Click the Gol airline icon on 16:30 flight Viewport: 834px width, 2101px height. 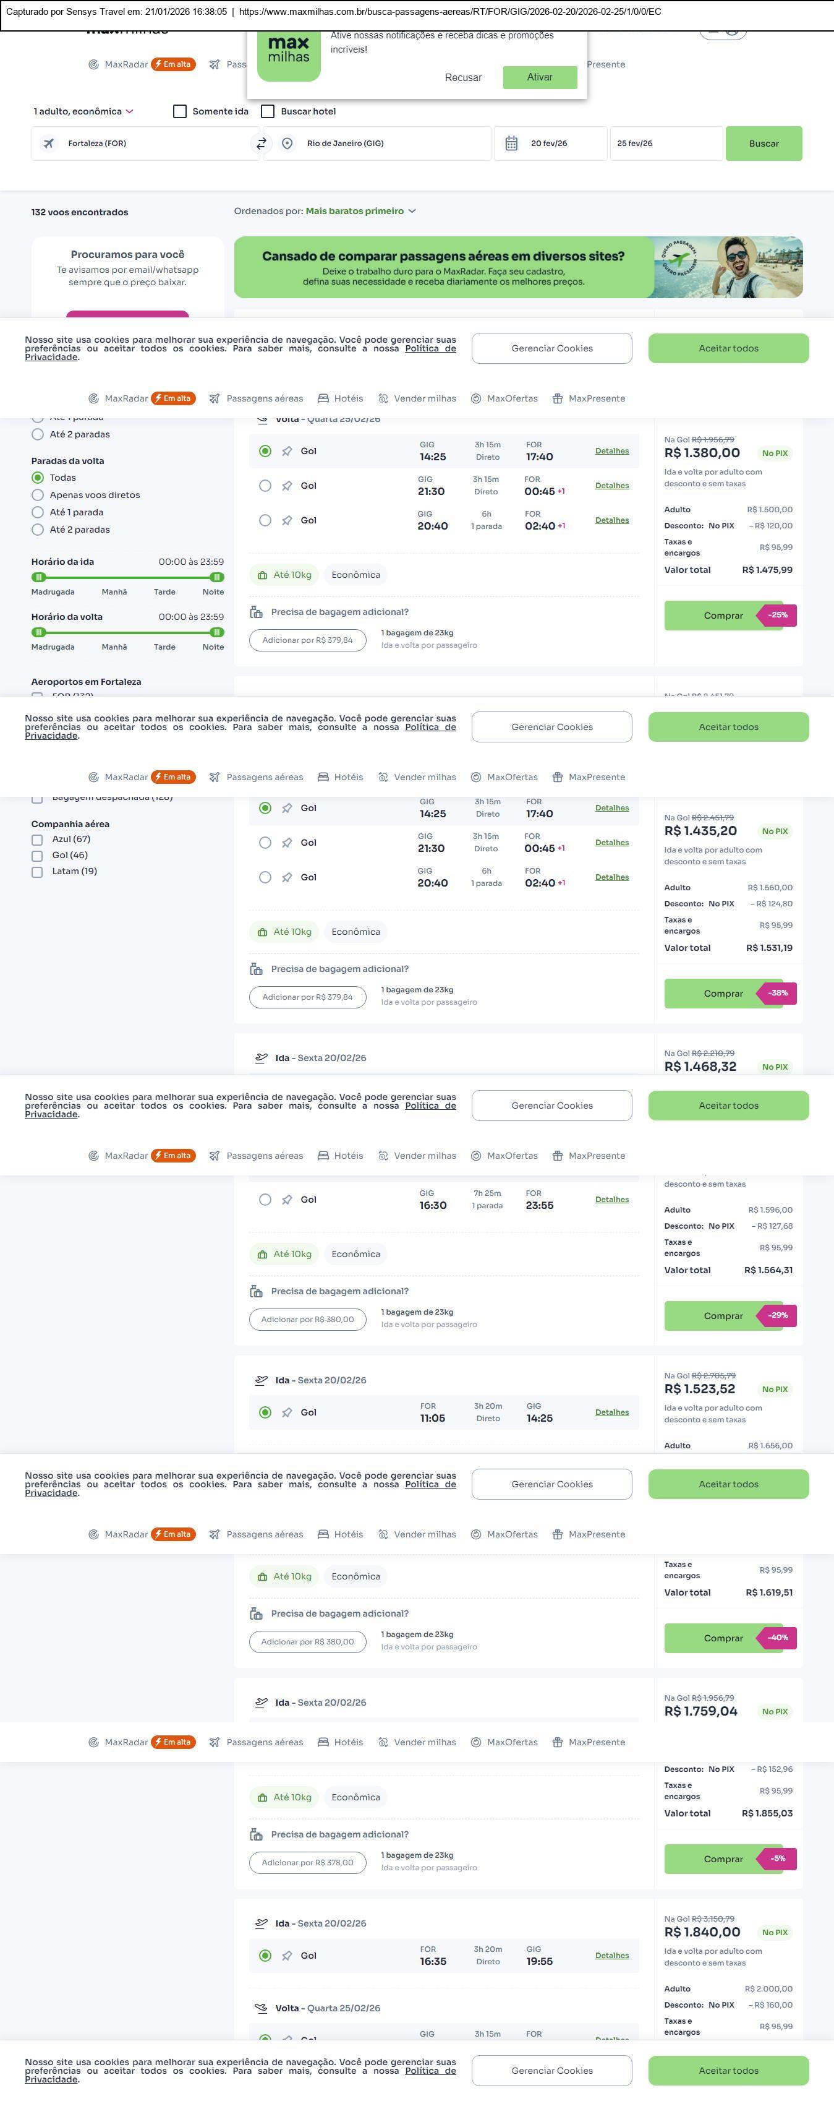pyautogui.click(x=287, y=1200)
